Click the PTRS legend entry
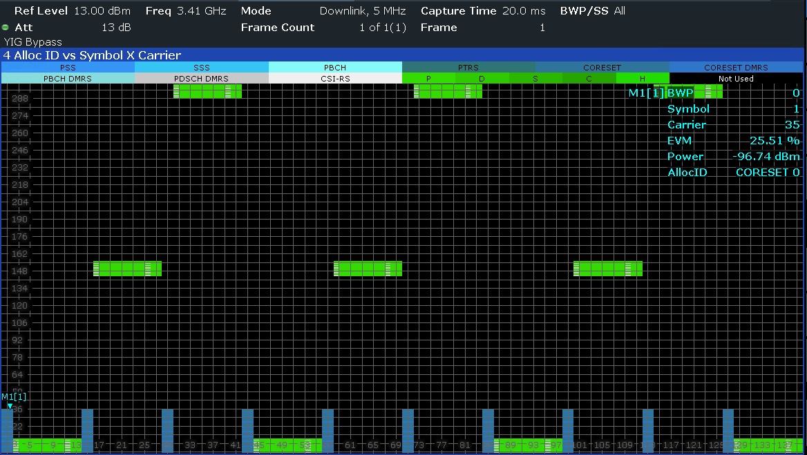 [468, 68]
